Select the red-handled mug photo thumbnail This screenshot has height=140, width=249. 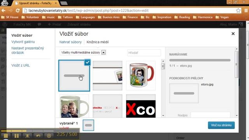point(141,75)
